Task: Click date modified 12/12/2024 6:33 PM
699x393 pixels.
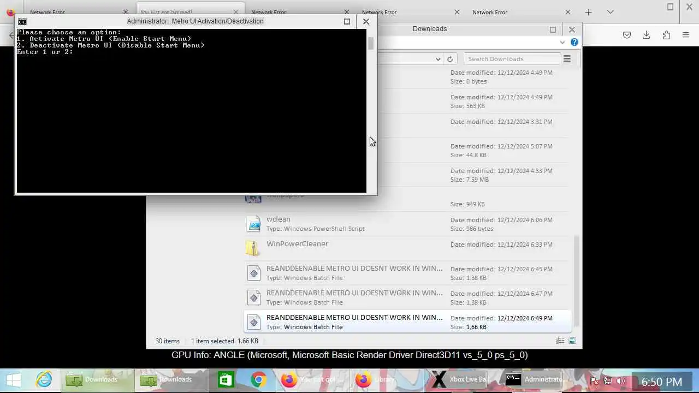Action: point(501,245)
